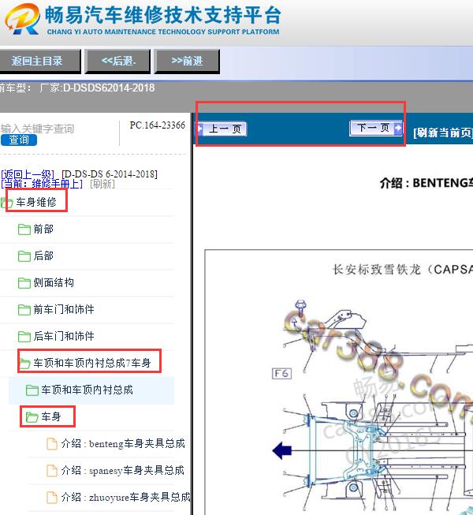473x515 pixels.
Task: Open the 车顶和车顶内衬总成 subfolder
Action: (87, 390)
